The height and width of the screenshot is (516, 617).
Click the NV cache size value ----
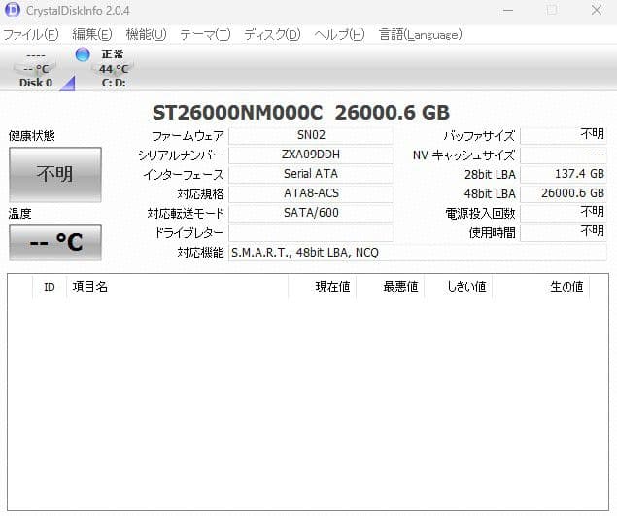point(564,155)
